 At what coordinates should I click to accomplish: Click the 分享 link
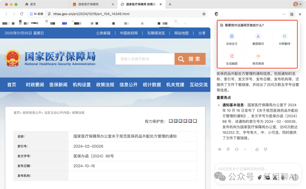(x=202, y=33)
